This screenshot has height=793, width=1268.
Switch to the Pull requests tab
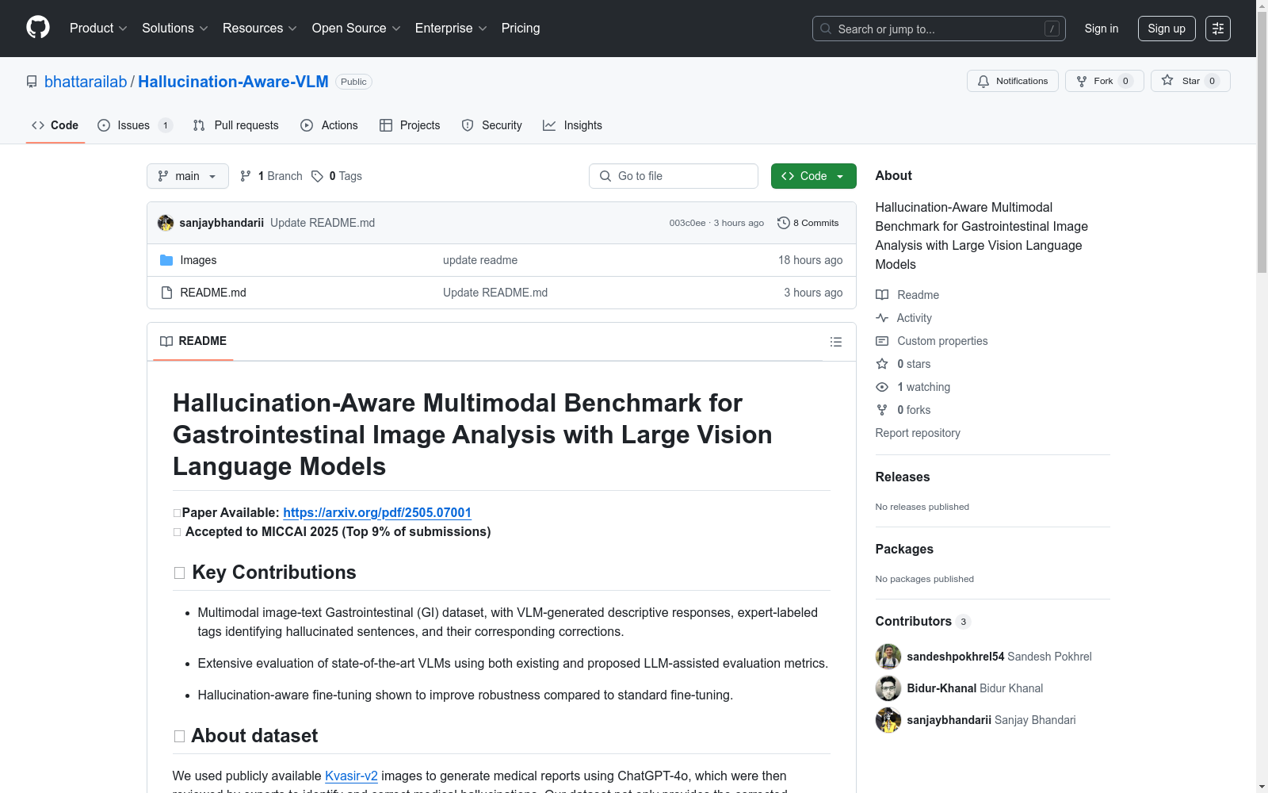[x=236, y=125]
